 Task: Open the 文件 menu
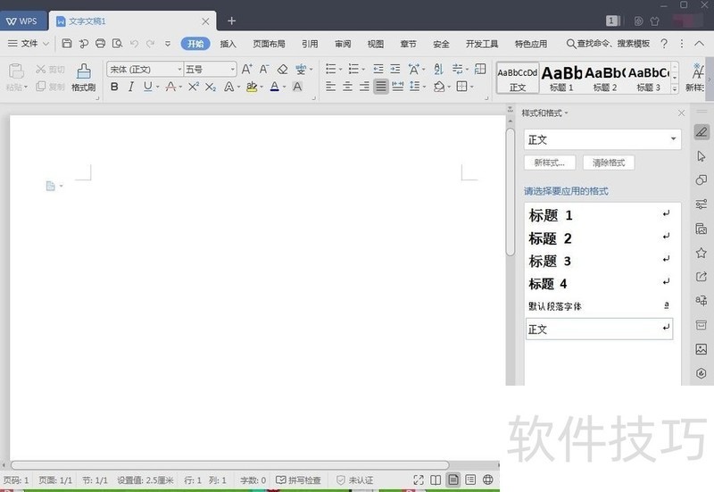(x=28, y=44)
